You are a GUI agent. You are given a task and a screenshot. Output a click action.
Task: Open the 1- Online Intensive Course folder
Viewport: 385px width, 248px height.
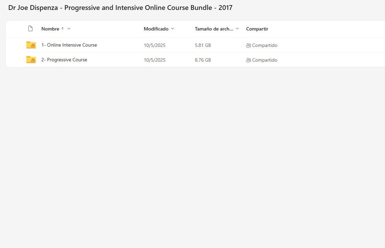click(x=69, y=45)
